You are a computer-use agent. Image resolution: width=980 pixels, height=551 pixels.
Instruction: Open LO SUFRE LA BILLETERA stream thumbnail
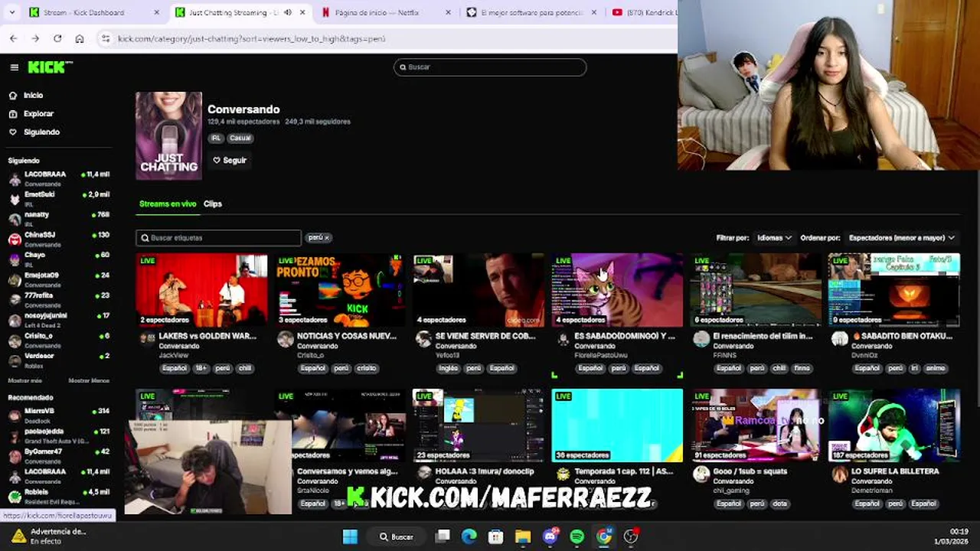tap(894, 425)
